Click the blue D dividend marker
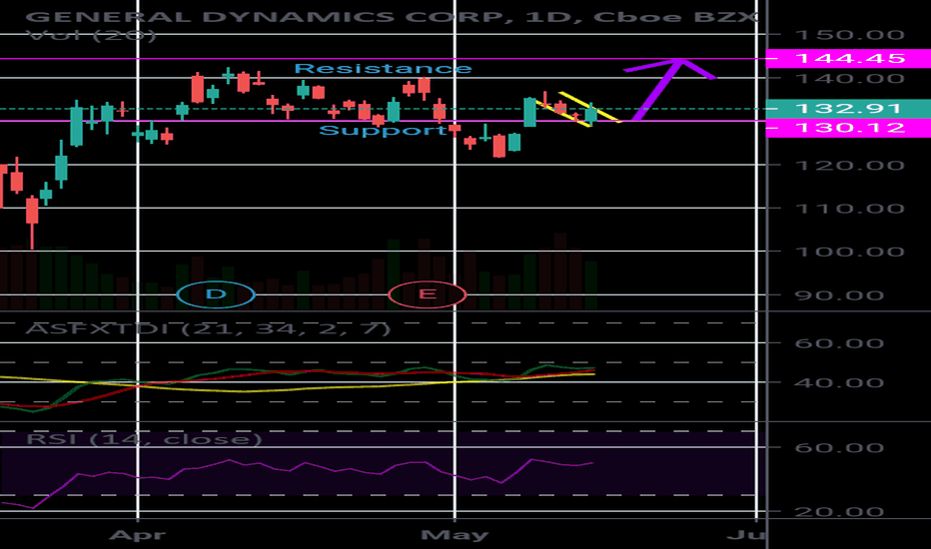 coord(216,294)
